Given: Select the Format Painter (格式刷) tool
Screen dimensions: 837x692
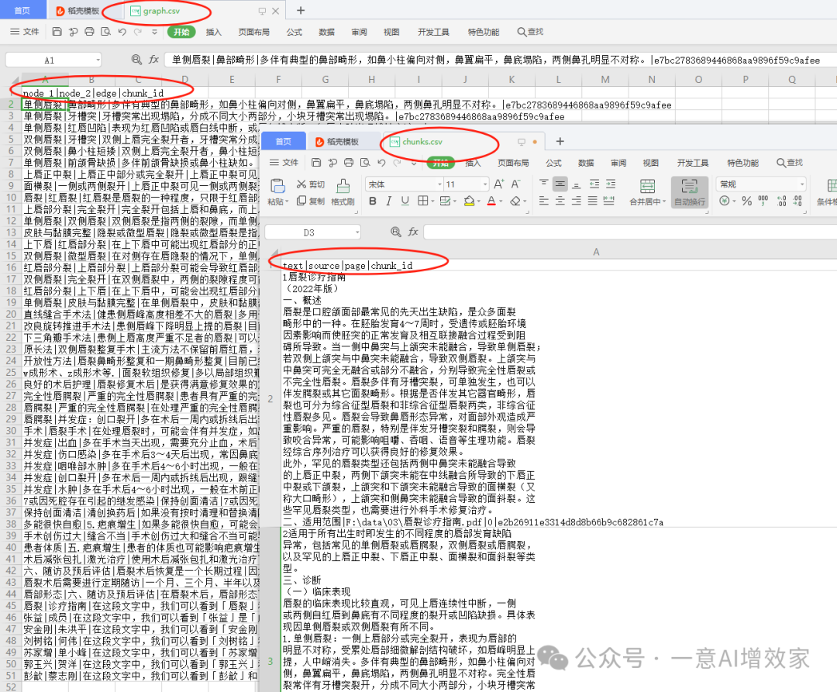Looking at the screenshot, I should pos(343,192).
